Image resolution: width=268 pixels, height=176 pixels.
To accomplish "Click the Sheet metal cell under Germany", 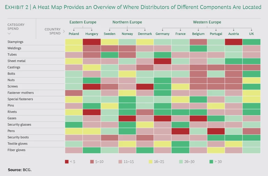I will point(162,61).
